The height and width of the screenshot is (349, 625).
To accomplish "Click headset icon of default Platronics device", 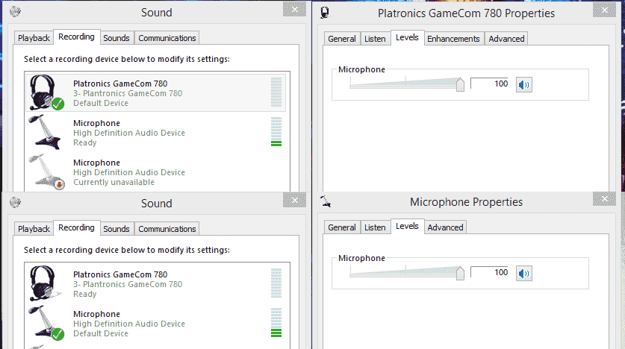I will point(46,92).
